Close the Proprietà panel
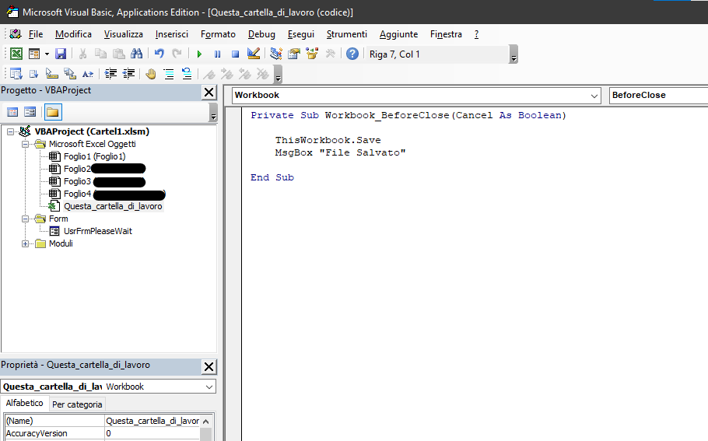The width and height of the screenshot is (708, 441). 209,366
